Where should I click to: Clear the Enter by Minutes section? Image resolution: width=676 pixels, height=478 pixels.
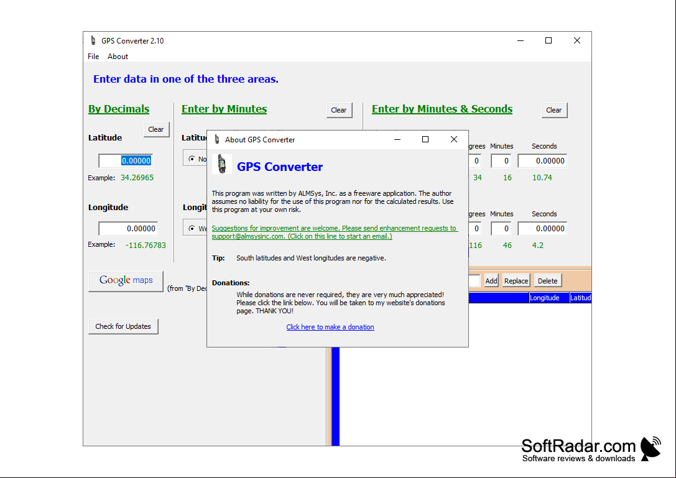(339, 110)
